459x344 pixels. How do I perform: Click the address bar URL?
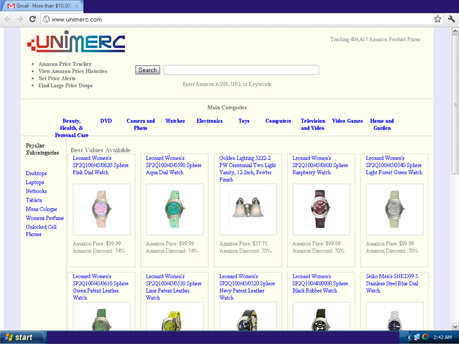pyautogui.click(x=77, y=19)
